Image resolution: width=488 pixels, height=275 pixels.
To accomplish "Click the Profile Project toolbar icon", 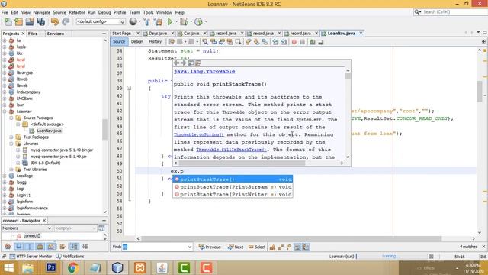I will [198, 22].
